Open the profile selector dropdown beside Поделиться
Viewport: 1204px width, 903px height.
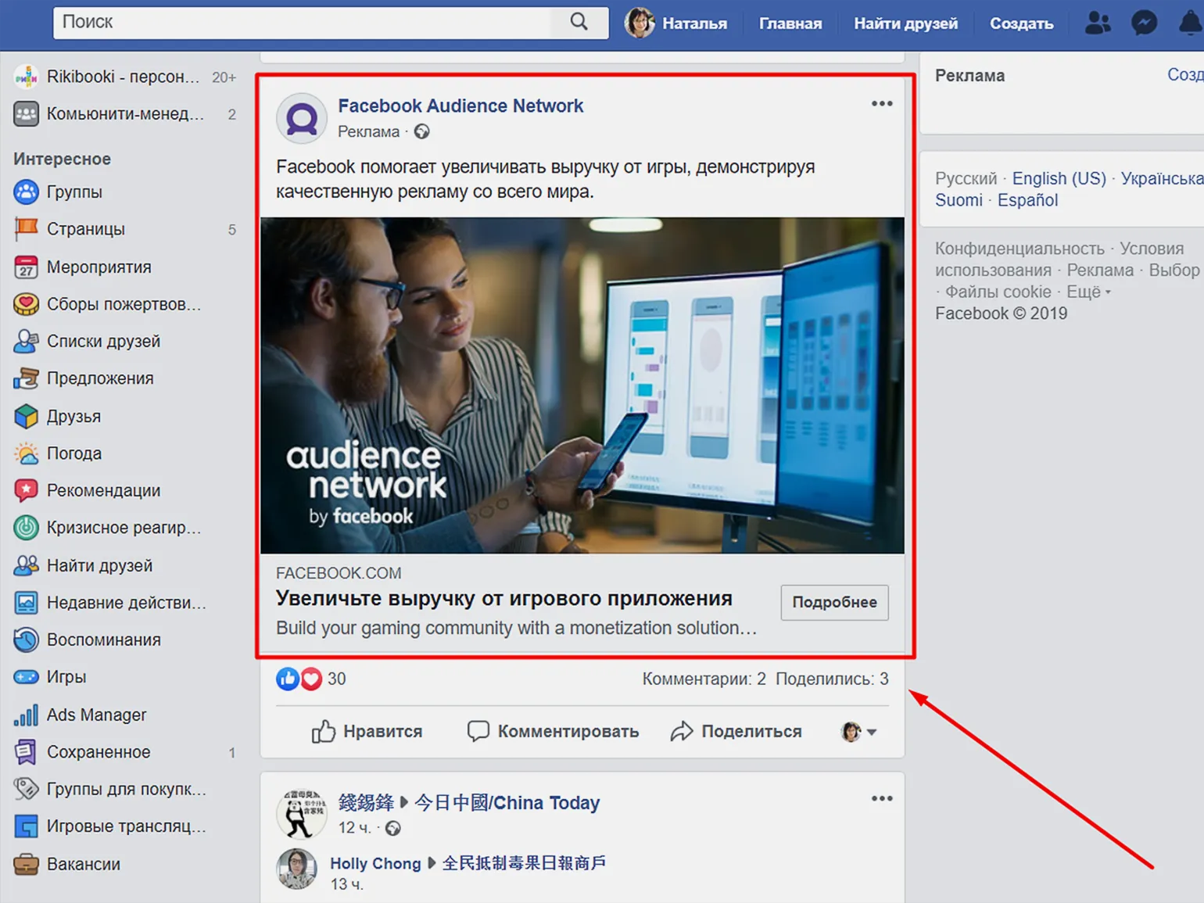coord(858,732)
